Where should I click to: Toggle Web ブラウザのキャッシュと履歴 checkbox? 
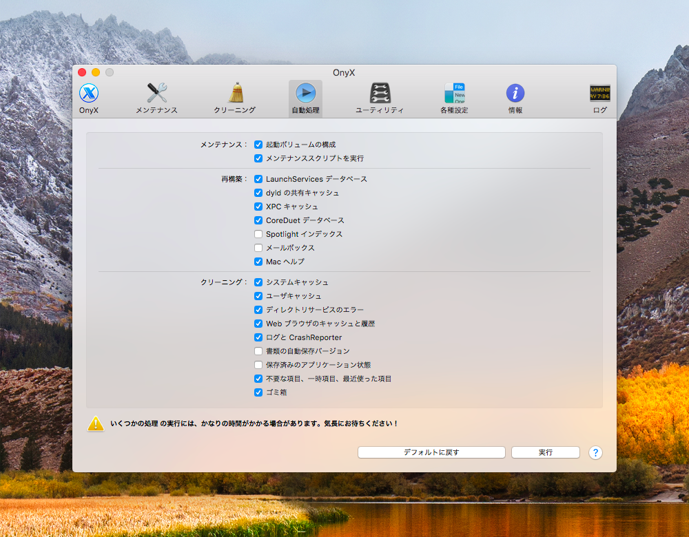click(x=258, y=324)
